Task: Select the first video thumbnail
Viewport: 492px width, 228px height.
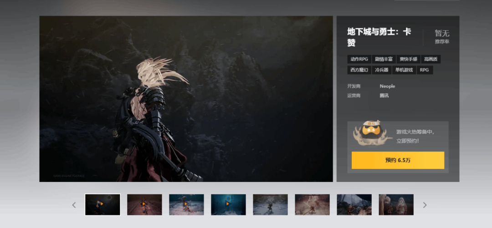Action: click(102, 204)
